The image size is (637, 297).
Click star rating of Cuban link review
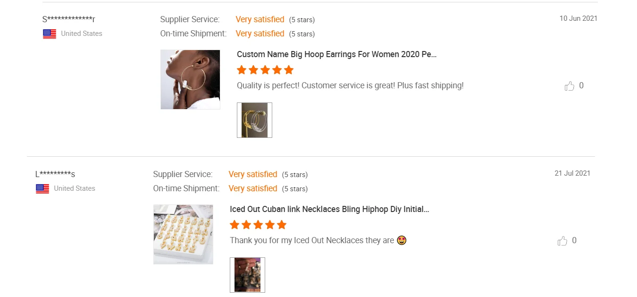[x=258, y=225]
